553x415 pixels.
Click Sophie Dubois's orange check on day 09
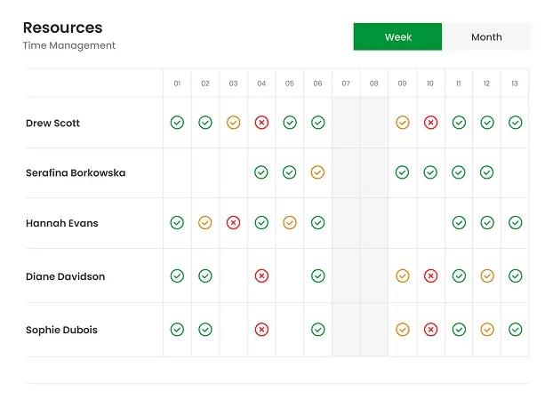coord(402,330)
